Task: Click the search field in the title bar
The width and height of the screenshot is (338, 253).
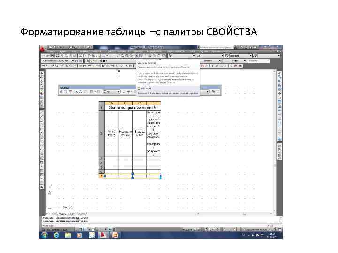Action: 216,47
